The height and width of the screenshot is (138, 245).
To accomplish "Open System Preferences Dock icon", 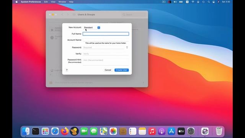I will (191, 131).
